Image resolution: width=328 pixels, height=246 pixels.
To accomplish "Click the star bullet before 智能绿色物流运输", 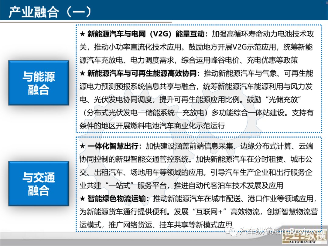I will click(x=82, y=199).
